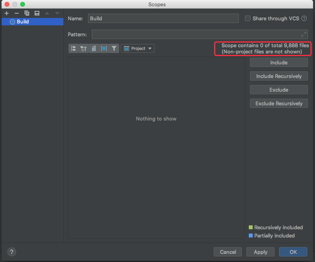The width and height of the screenshot is (315, 262).
Task: Toggle the Show Files icon
Action: coord(93,48)
